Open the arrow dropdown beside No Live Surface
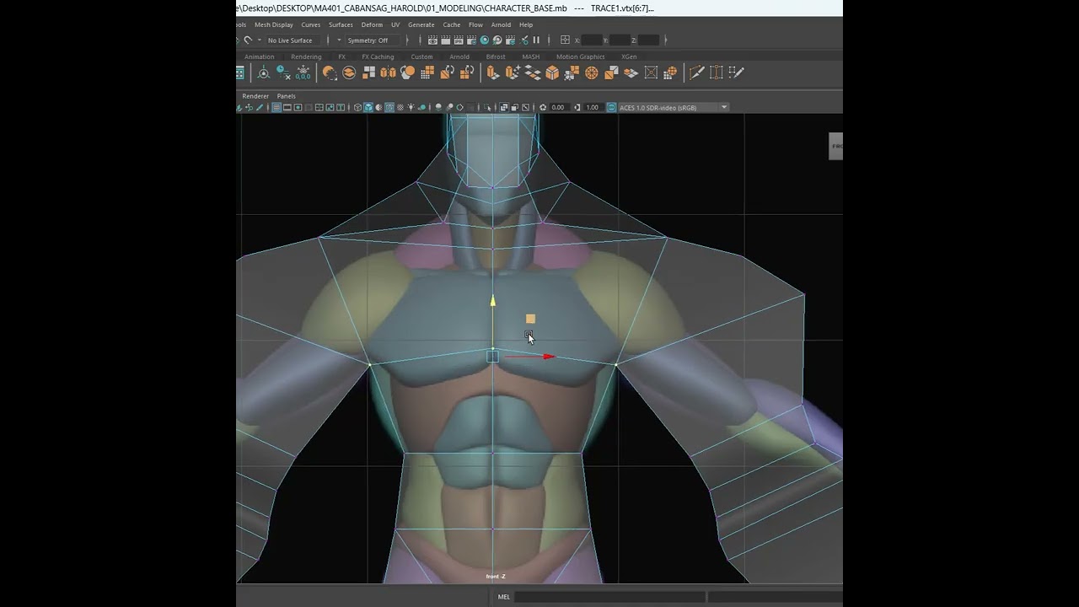Screen dimensions: 1079x607 pos(260,40)
